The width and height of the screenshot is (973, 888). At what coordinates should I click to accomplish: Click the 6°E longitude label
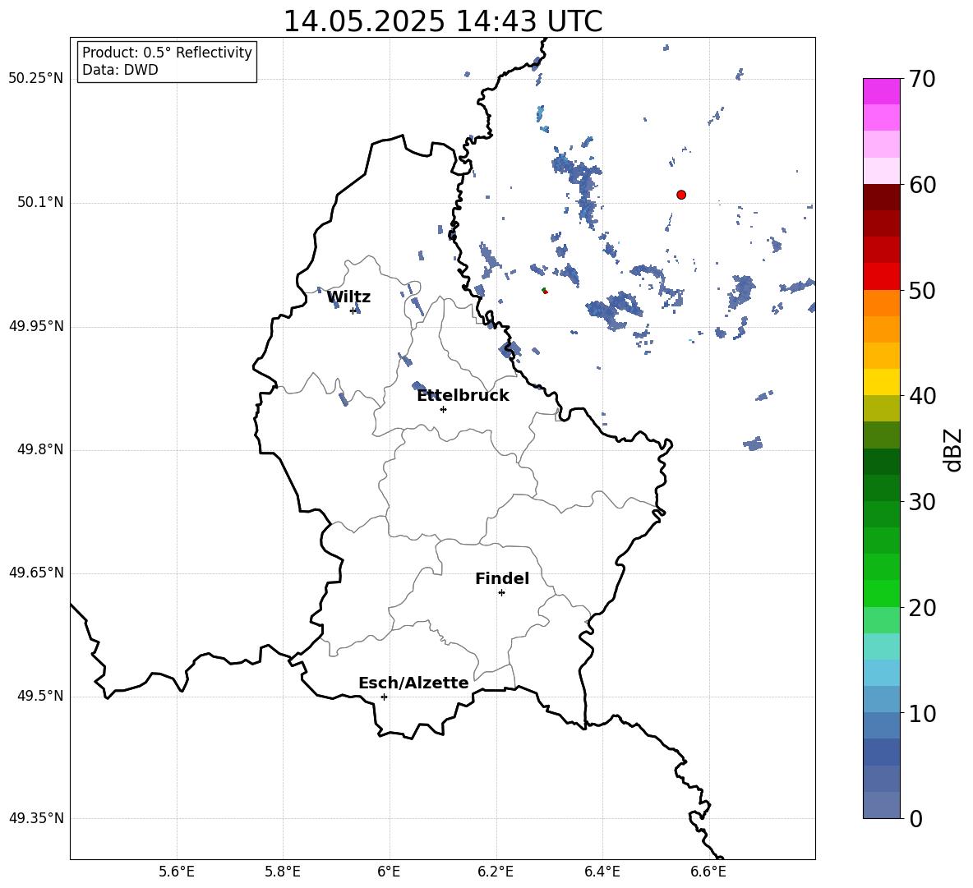coord(389,872)
